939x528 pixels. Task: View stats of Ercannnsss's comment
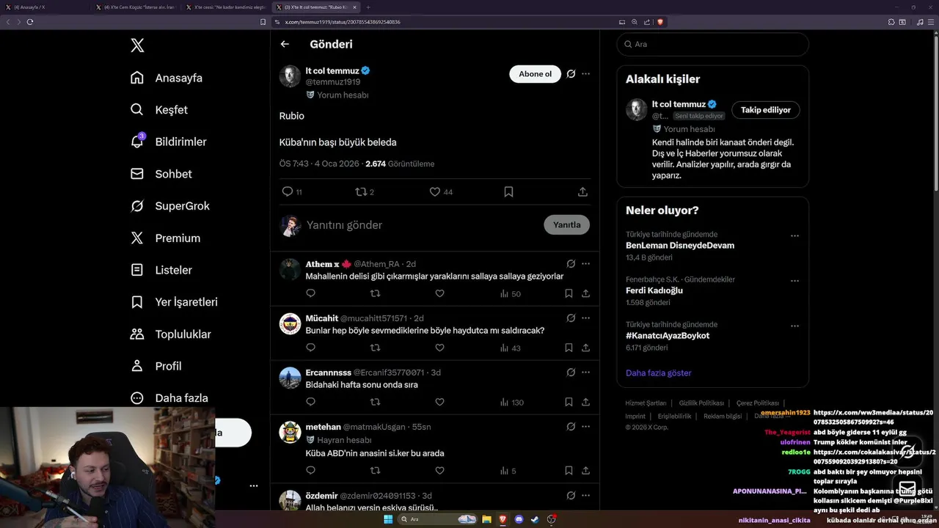(x=511, y=402)
